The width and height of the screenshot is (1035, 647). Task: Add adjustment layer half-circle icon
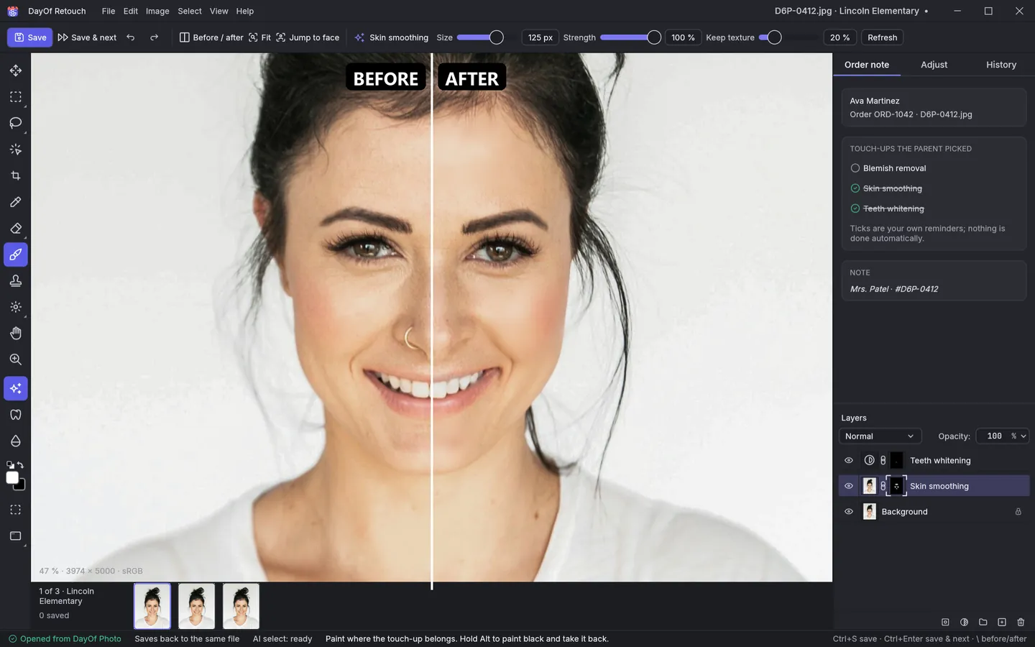point(964,622)
